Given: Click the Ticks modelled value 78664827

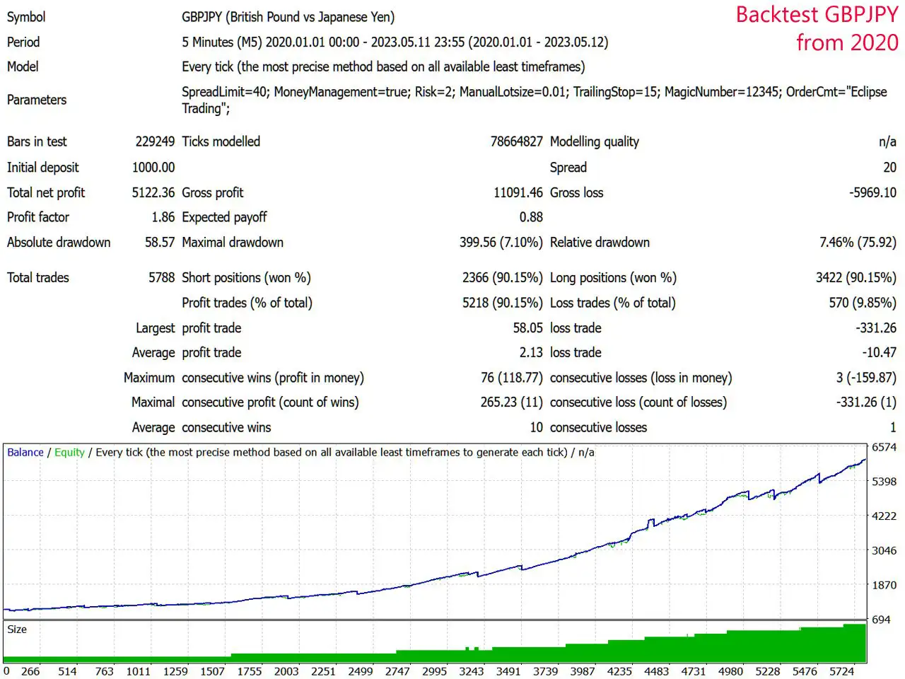Looking at the screenshot, I should (x=518, y=141).
